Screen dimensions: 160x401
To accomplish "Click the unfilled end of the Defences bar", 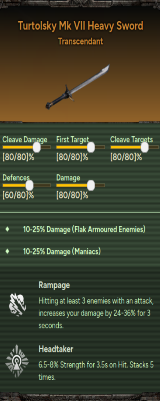I will (42, 185).
